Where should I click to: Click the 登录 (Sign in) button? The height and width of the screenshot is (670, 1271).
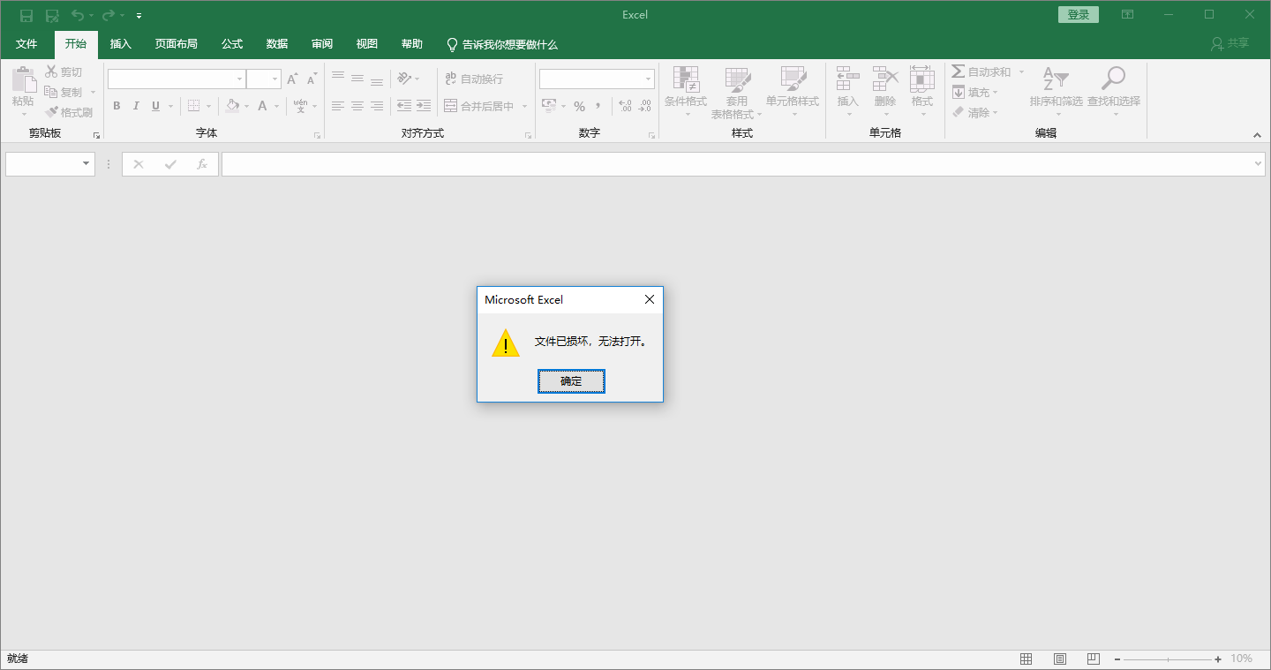tap(1078, 15)
